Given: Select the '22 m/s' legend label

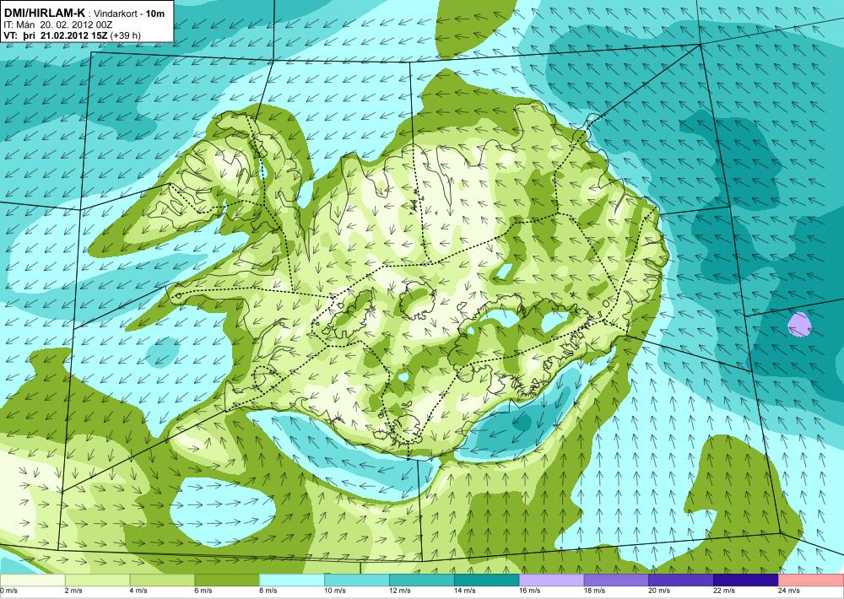Looking at the screenshot, I should point(724,591).
